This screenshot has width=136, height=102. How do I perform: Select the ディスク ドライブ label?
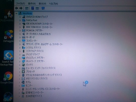click(x=33, y=54)
